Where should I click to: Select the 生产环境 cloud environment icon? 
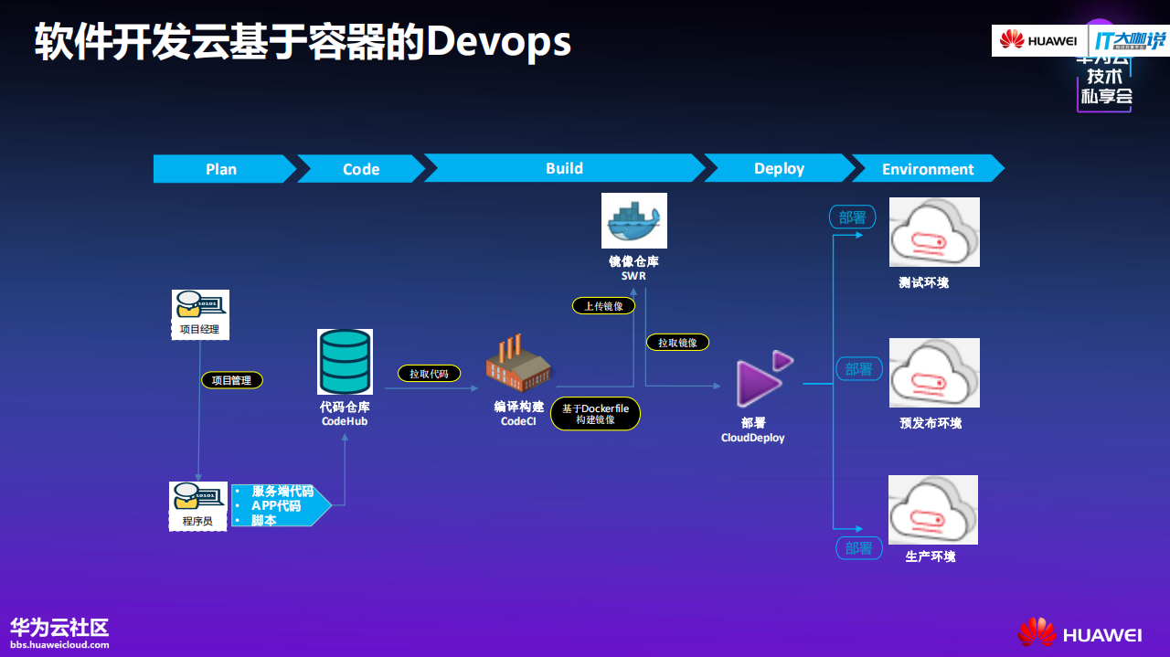[x=933, y=509]
